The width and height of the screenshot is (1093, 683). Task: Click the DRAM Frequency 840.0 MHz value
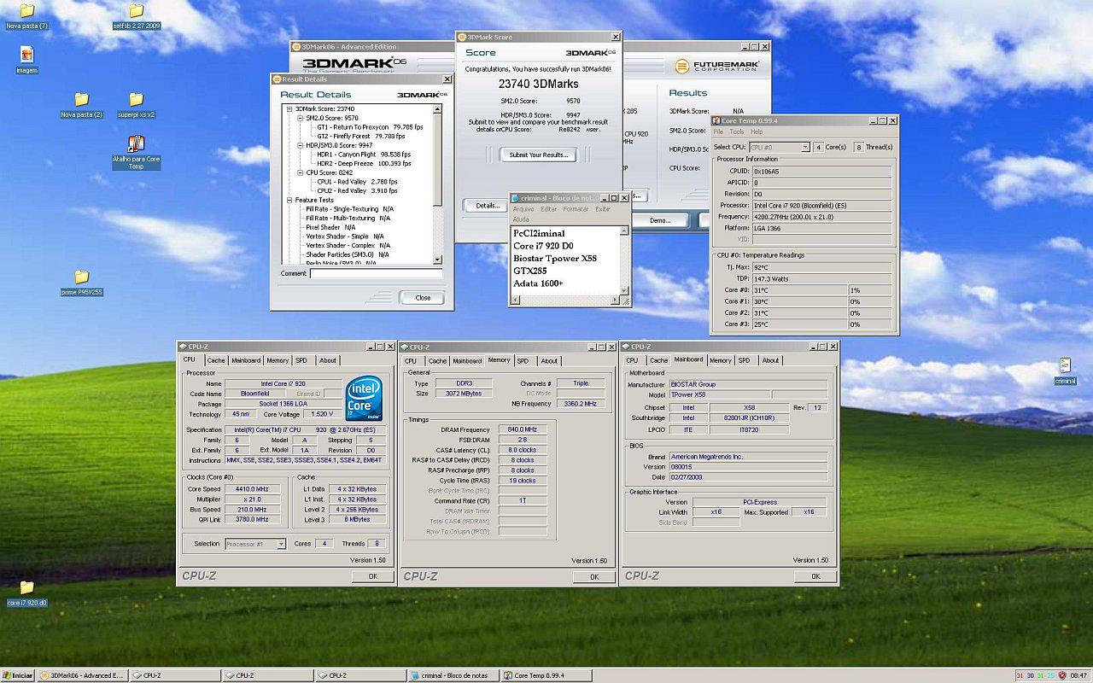523,429
